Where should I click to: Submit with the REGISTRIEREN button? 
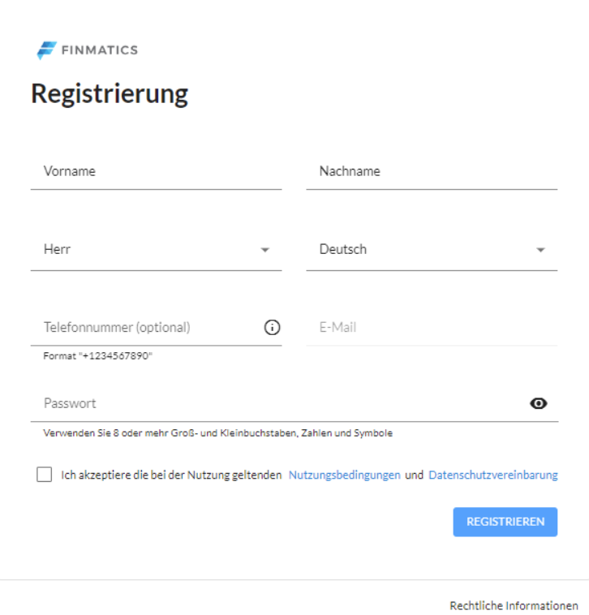(505, 522)
